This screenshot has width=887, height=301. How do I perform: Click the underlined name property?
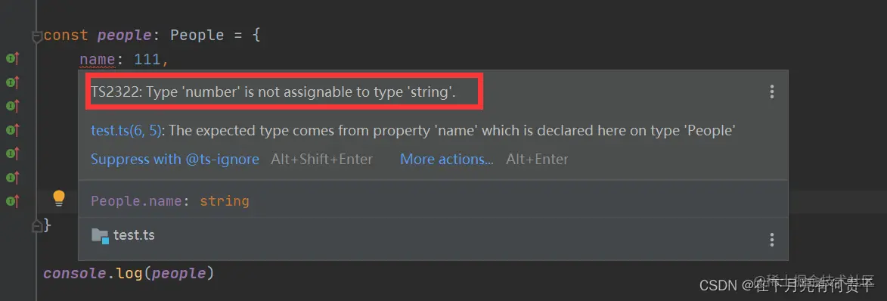(98, 59)
